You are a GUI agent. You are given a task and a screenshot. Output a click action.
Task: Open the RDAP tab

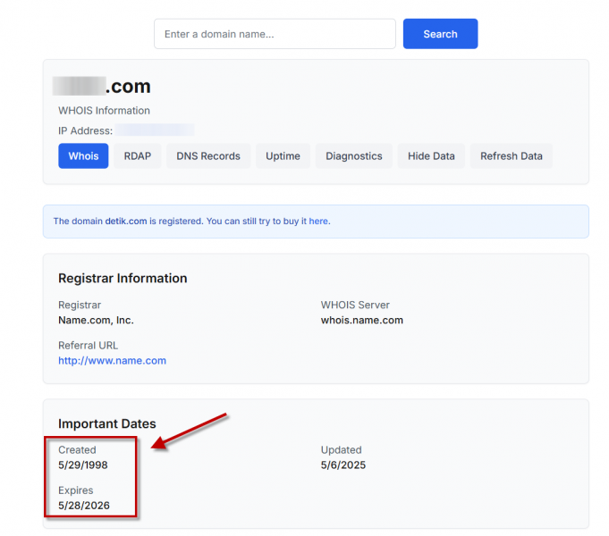[137, 156]
